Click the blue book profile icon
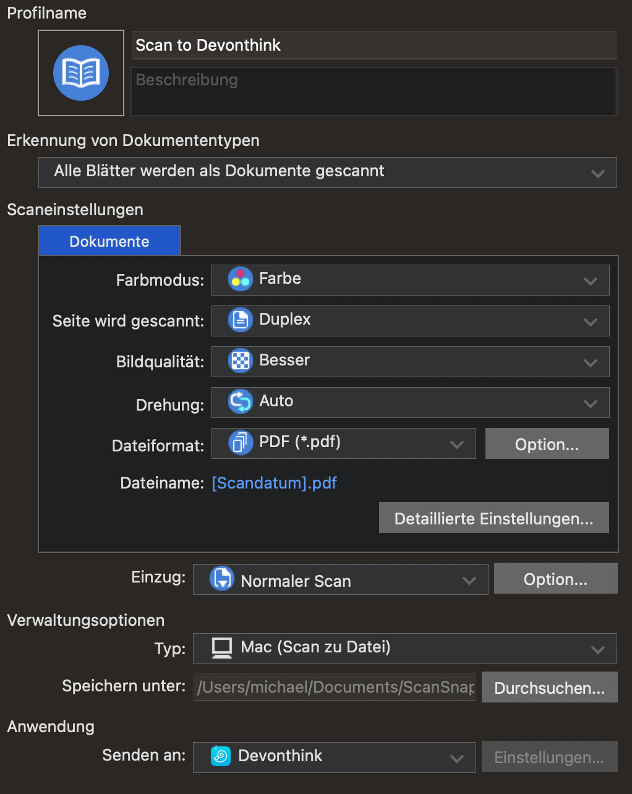The height and width of the screenshot is (794, 632). pos(81,73)
